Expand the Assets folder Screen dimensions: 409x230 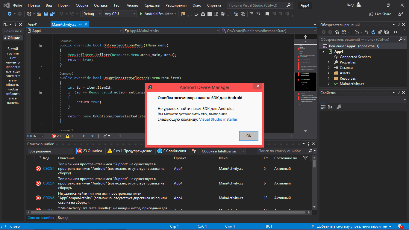click(328, 73)
